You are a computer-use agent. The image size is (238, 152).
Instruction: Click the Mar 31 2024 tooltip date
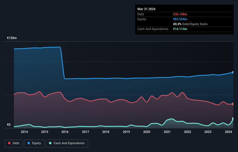[146, 9]
